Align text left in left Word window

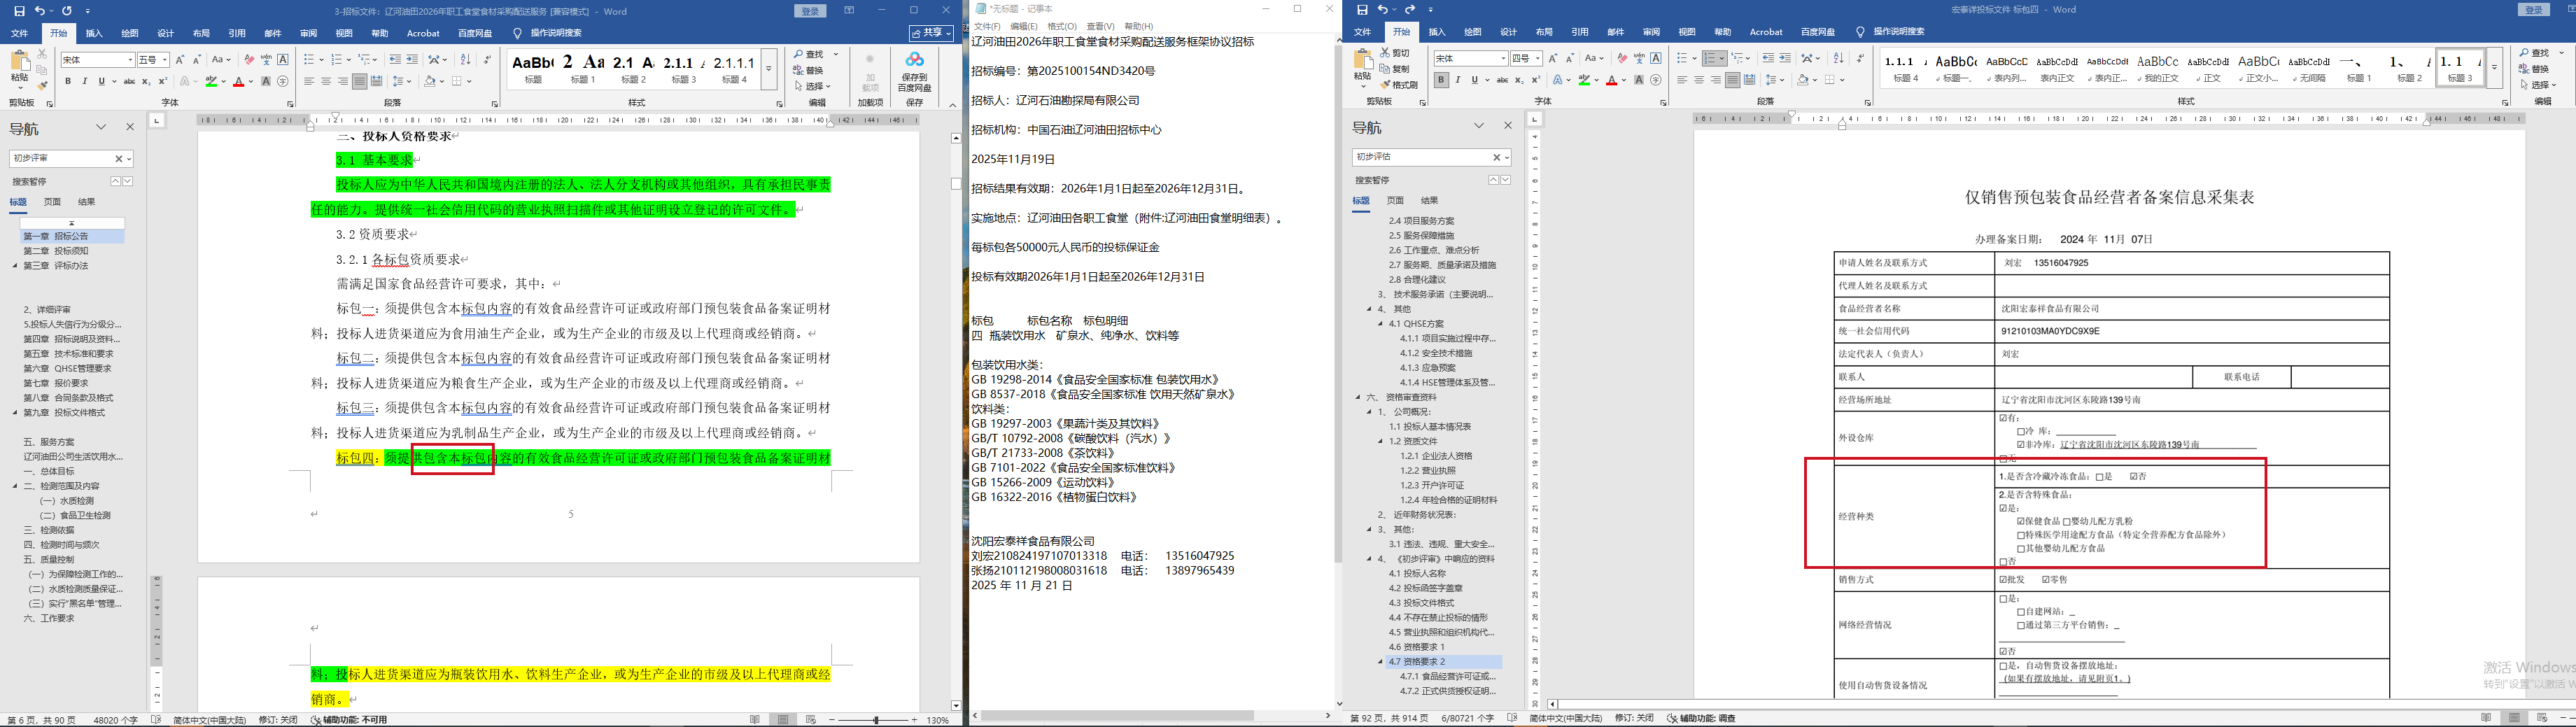309,82
